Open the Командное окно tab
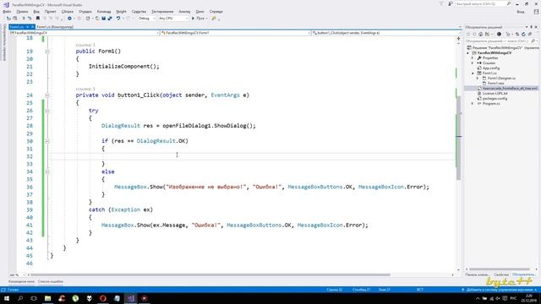The height and width of the screenshot is (304, 541). (21, 281)
